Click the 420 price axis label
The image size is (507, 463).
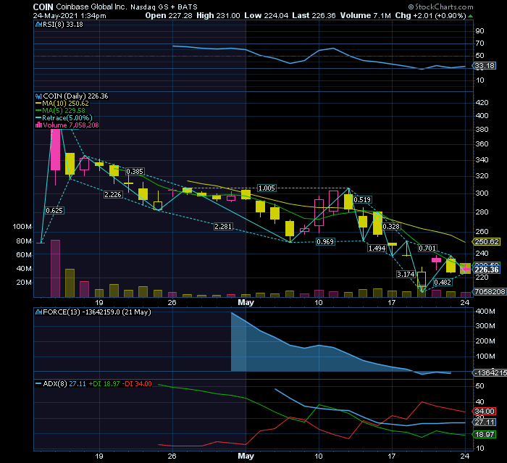point(482,103)
